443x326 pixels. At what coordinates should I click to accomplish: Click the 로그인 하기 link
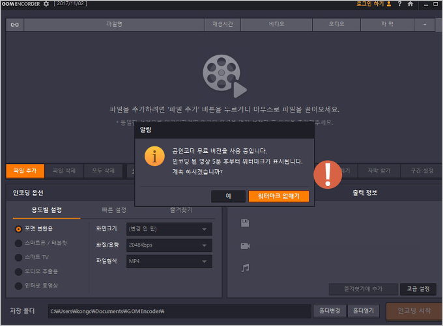coord(373,5)
